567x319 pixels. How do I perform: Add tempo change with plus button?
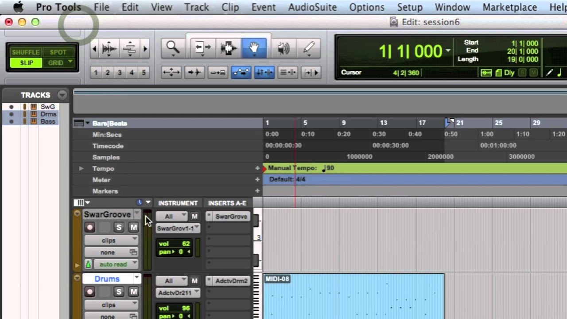(x=257, y=168)
